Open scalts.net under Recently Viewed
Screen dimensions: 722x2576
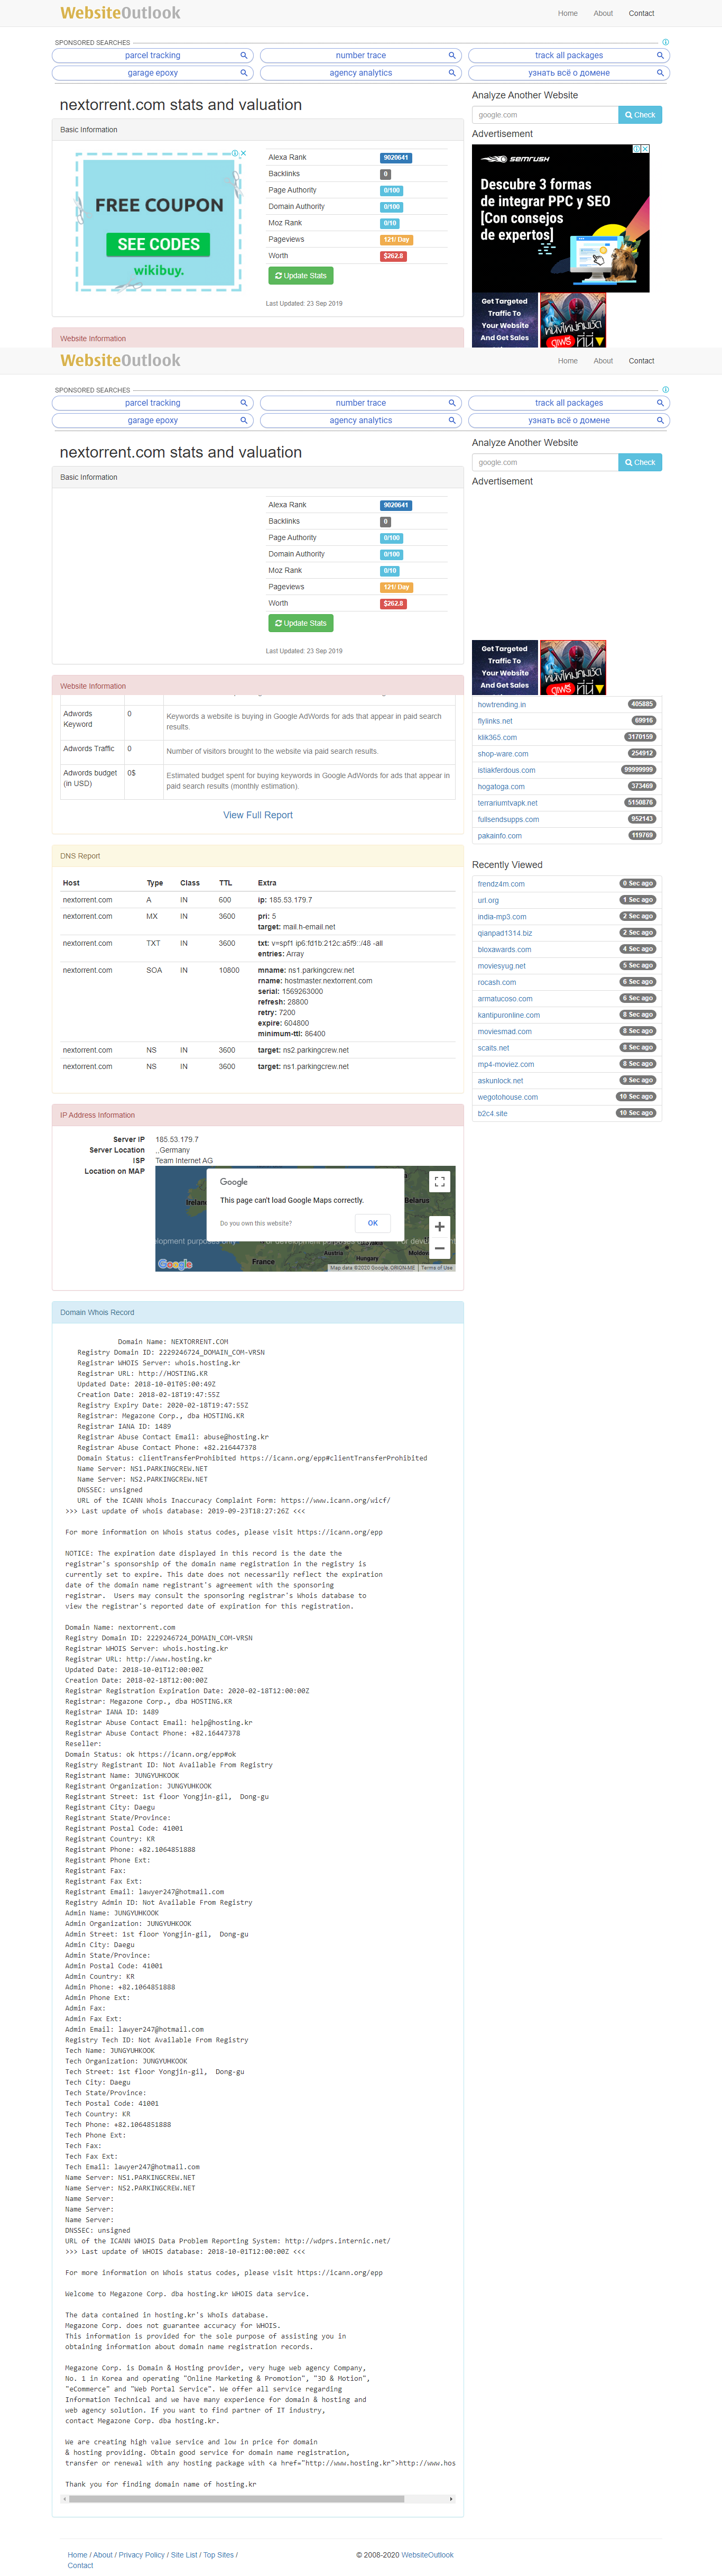pos(493,1048)
